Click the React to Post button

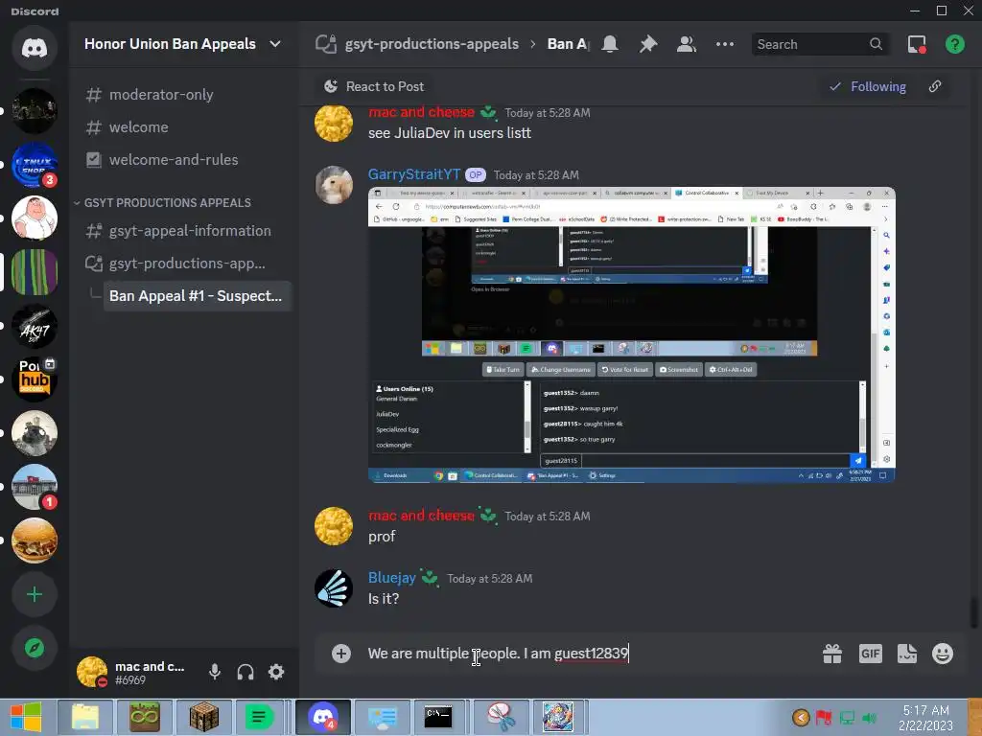tap(374, 86)
